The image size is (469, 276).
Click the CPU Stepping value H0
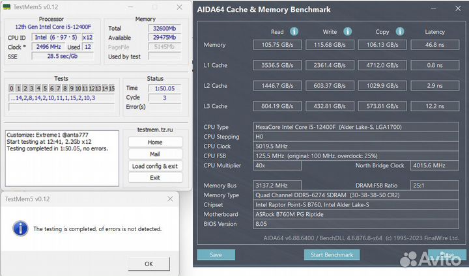(x=356, y=137)
